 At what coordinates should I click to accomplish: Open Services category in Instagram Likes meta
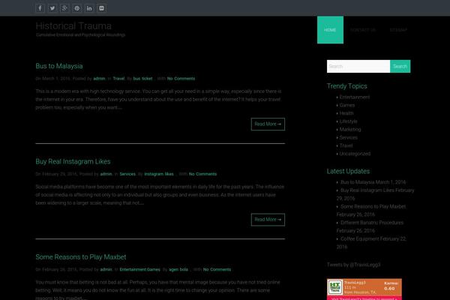[x=127, y=174]
